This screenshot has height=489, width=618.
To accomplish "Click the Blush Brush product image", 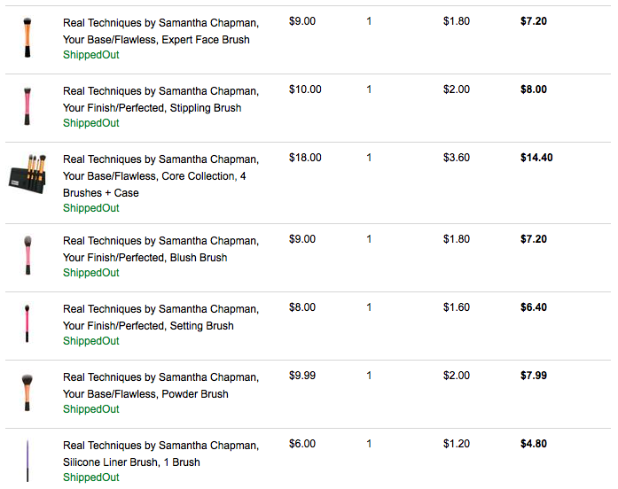I will click(27, 256).
